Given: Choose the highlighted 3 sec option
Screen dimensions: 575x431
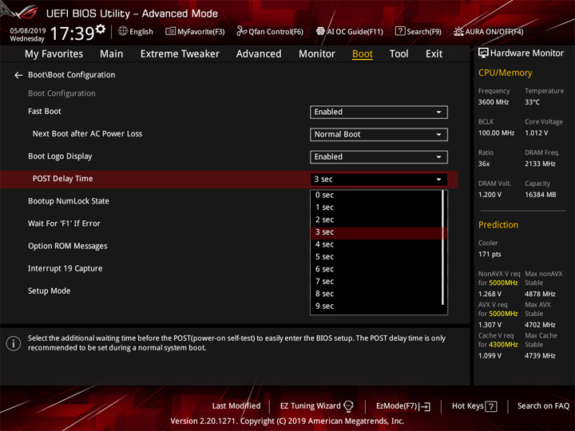Looking at the screenshot, I should (379, 232).
